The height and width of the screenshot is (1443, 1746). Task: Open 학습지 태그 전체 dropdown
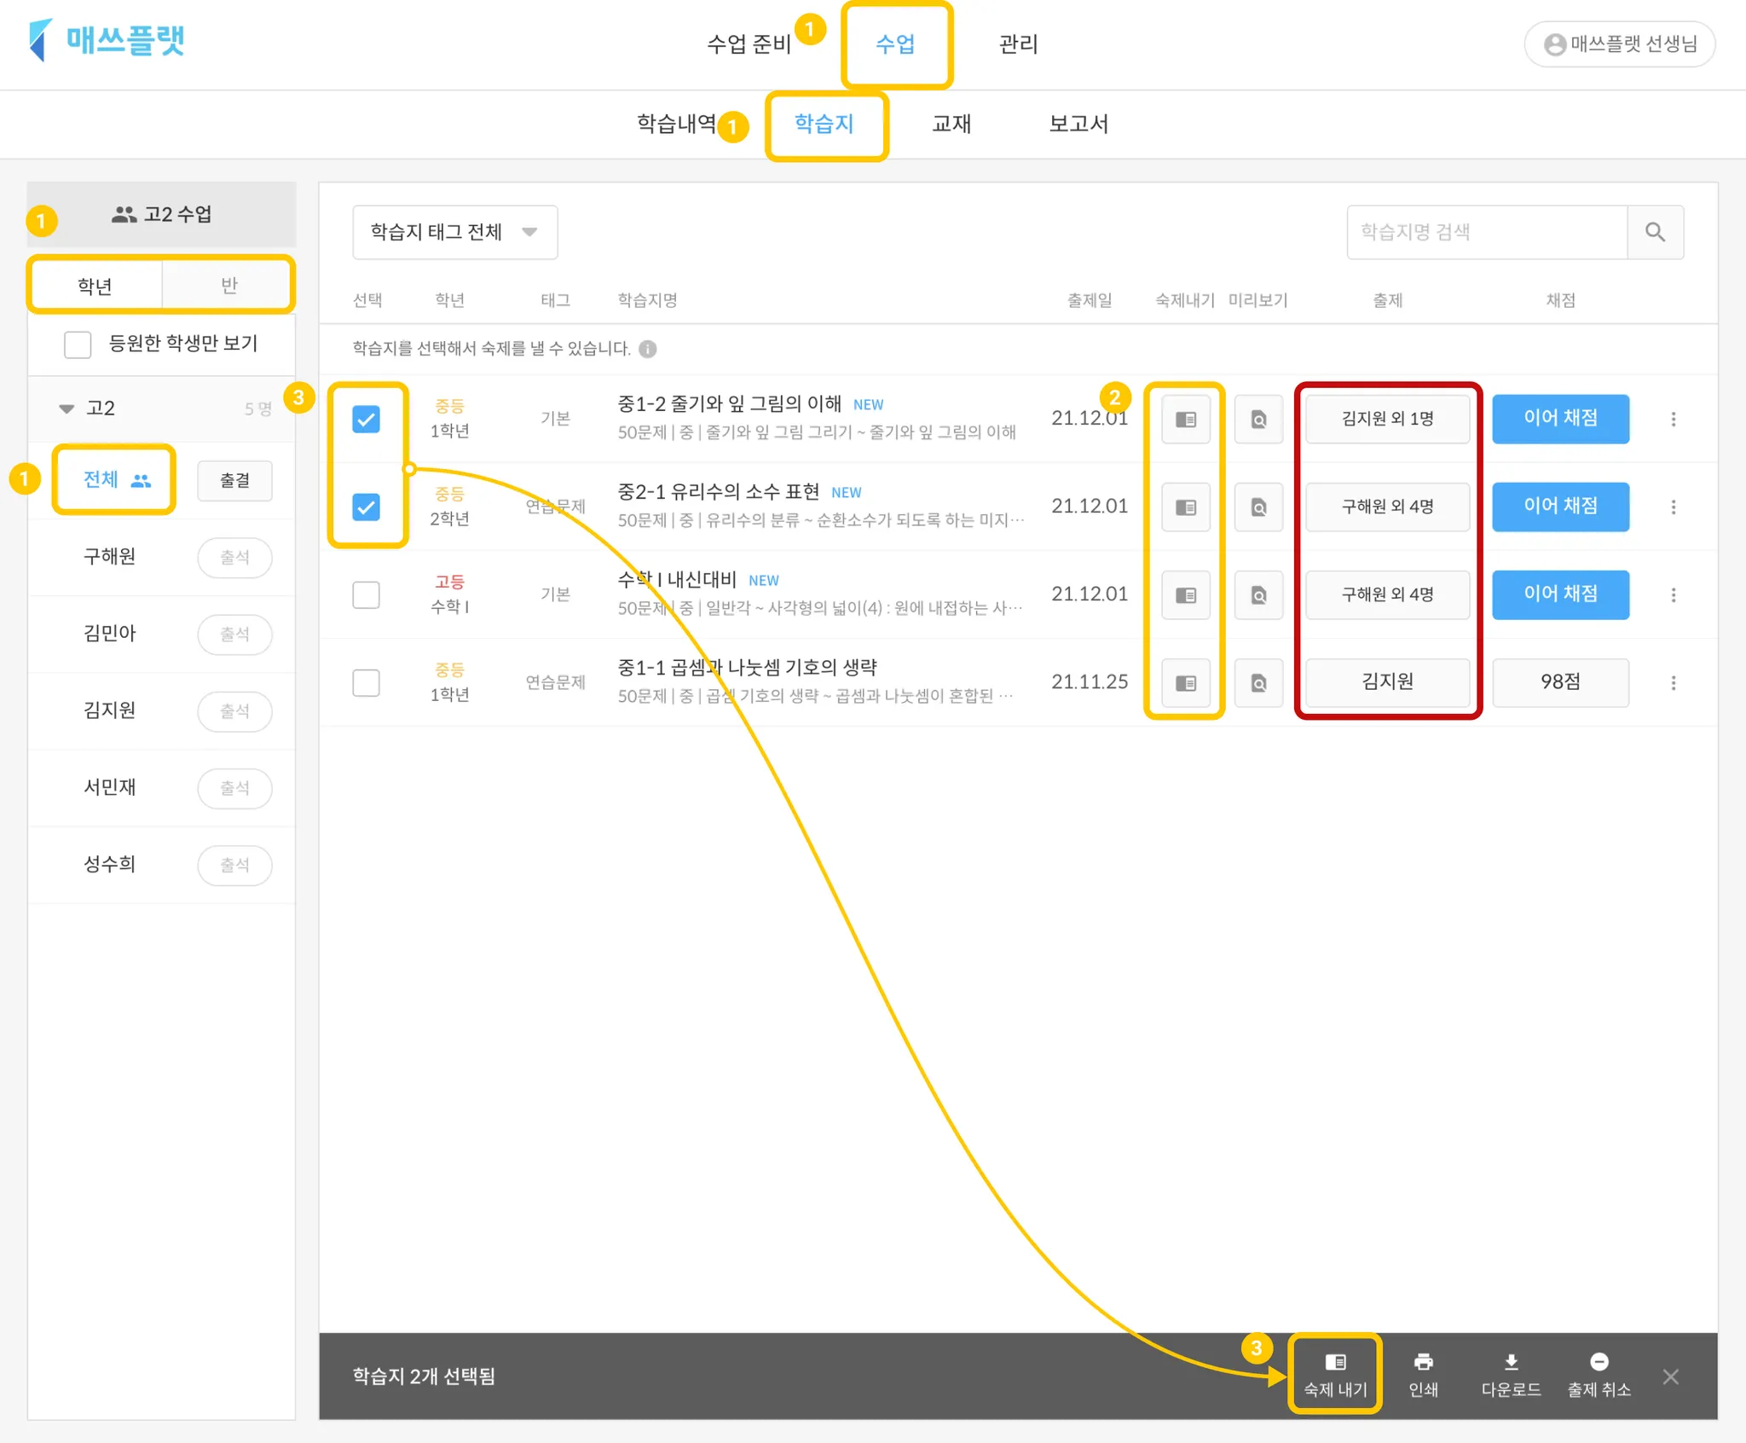[454, 232]
